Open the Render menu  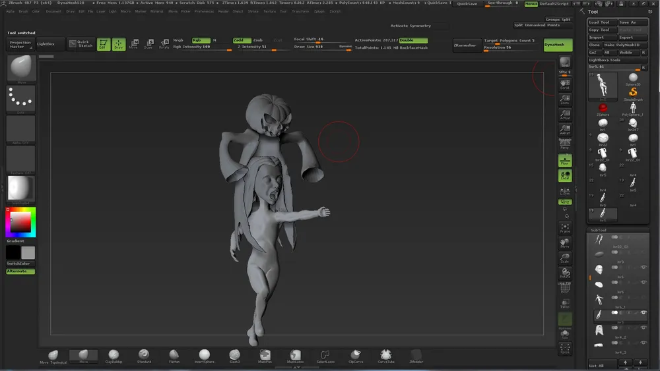pyautogui.click(x=224, y=11)
